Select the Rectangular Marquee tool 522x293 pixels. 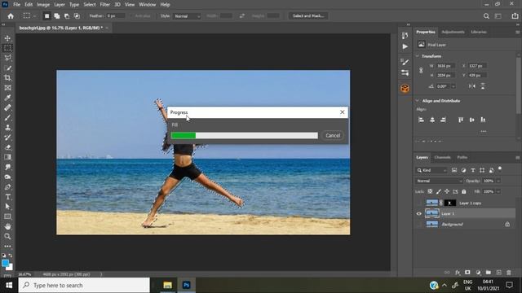[7, 48]
